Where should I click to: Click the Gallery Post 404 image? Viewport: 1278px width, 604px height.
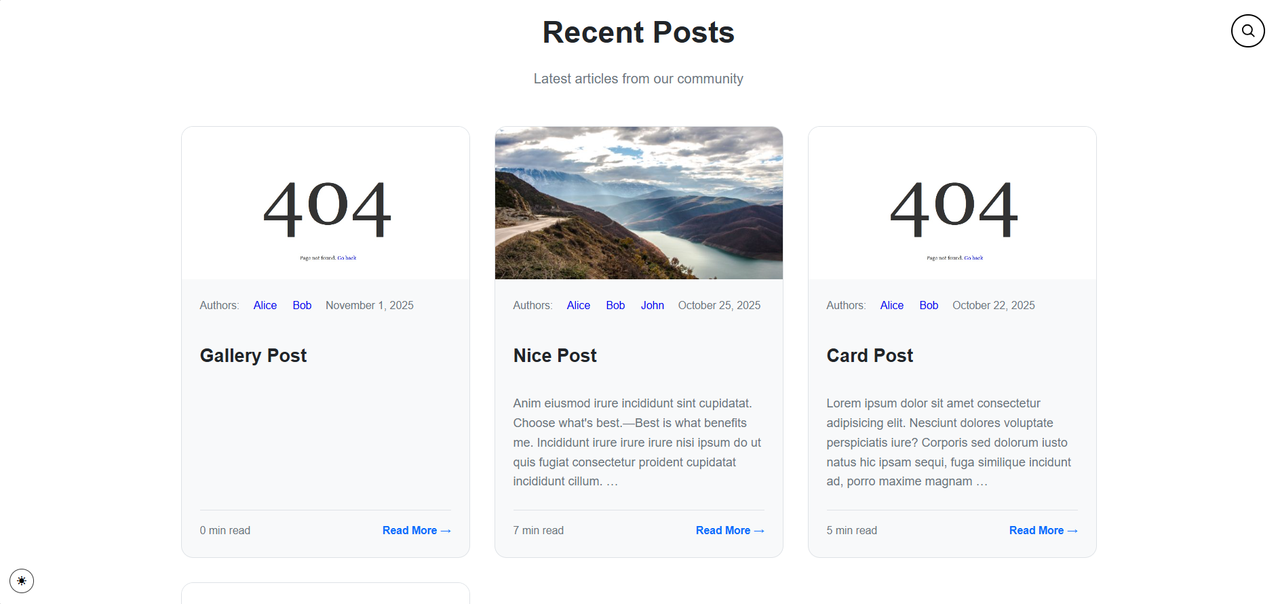[326, 203]
